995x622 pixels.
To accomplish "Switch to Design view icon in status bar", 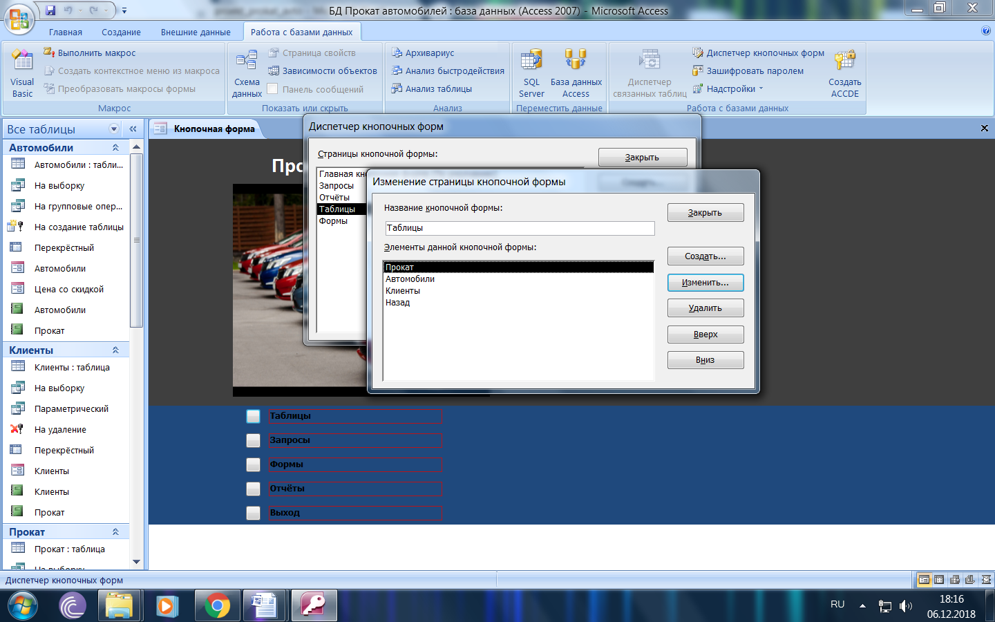I will [986, 580].
